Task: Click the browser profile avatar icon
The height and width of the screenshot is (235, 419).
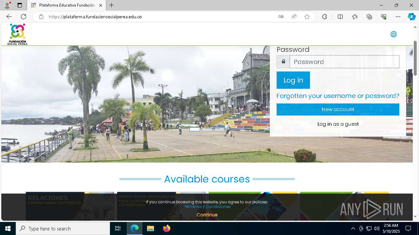Action: pyautogui.click(x=7, y=5)
